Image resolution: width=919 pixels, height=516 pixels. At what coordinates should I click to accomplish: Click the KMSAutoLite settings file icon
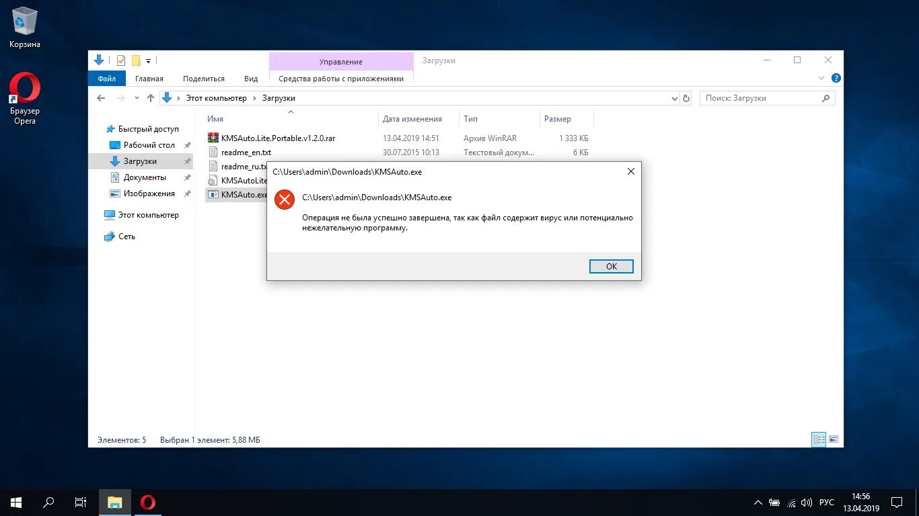click(x=213, y=180)
